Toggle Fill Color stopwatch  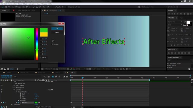click(18, 103)
